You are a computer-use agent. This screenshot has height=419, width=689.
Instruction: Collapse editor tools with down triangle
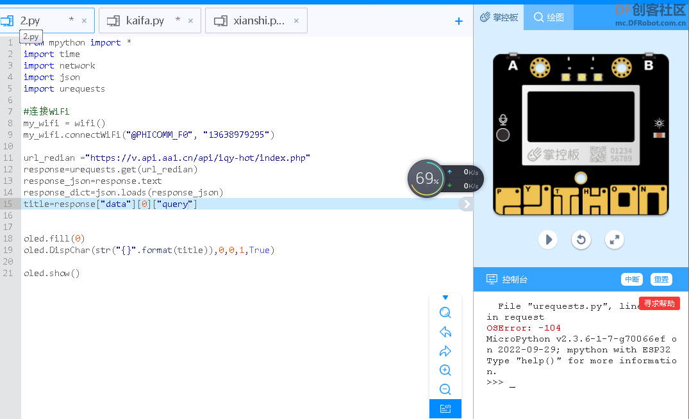click(x=445, y=298)
